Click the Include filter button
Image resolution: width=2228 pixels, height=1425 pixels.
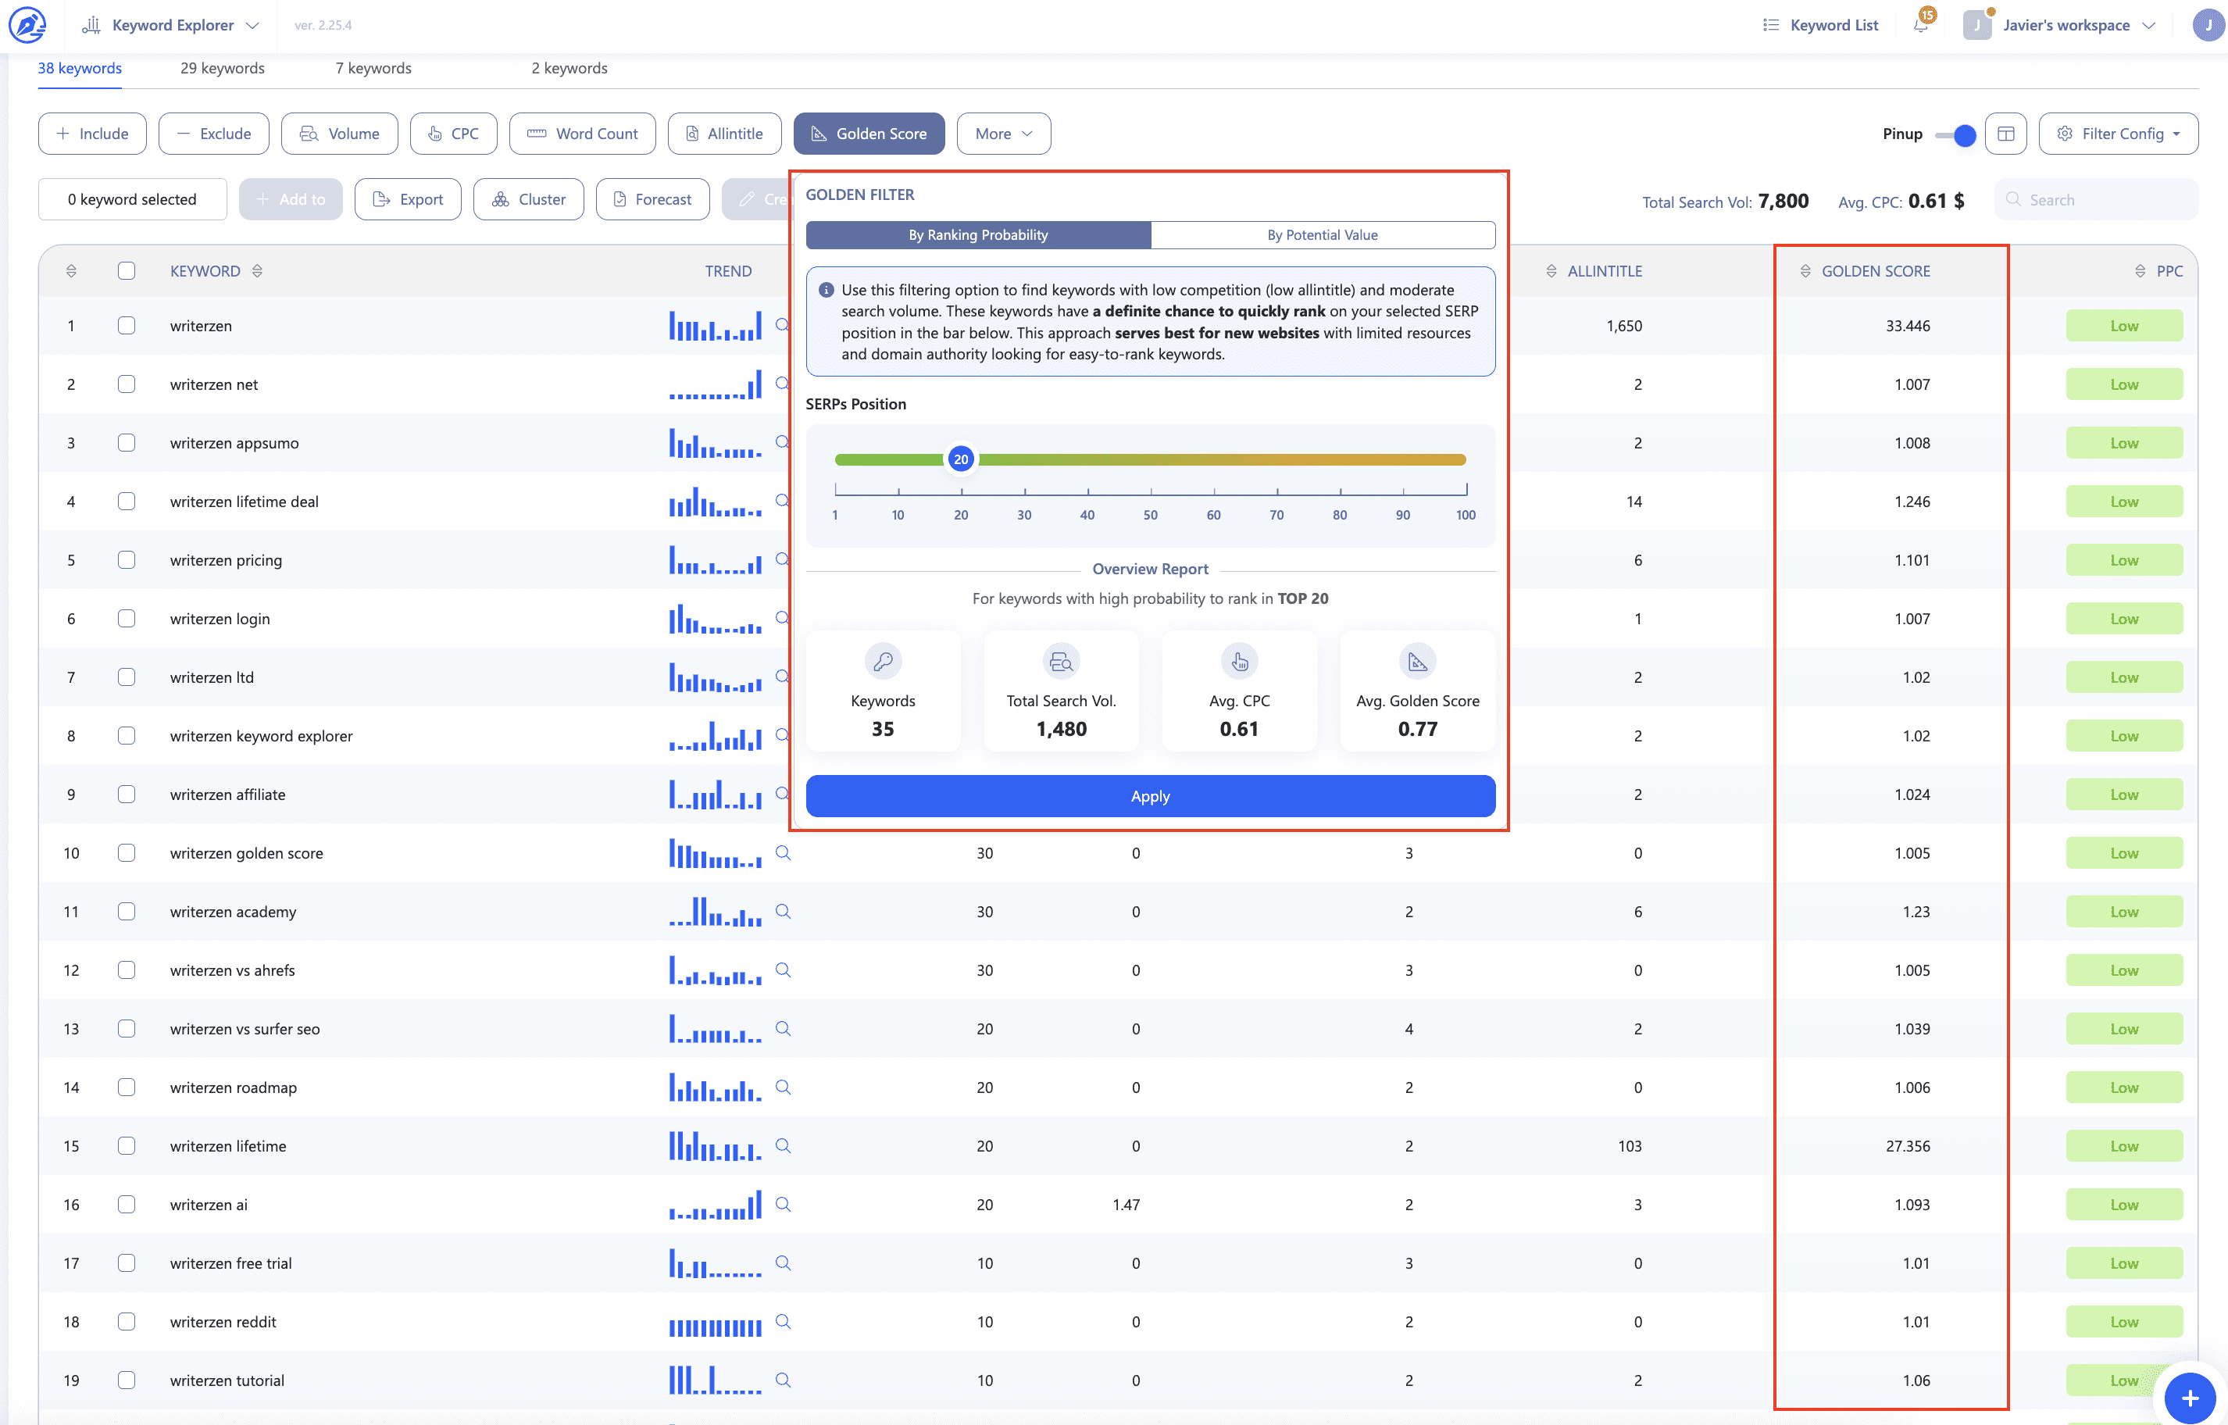pos(91,134)
